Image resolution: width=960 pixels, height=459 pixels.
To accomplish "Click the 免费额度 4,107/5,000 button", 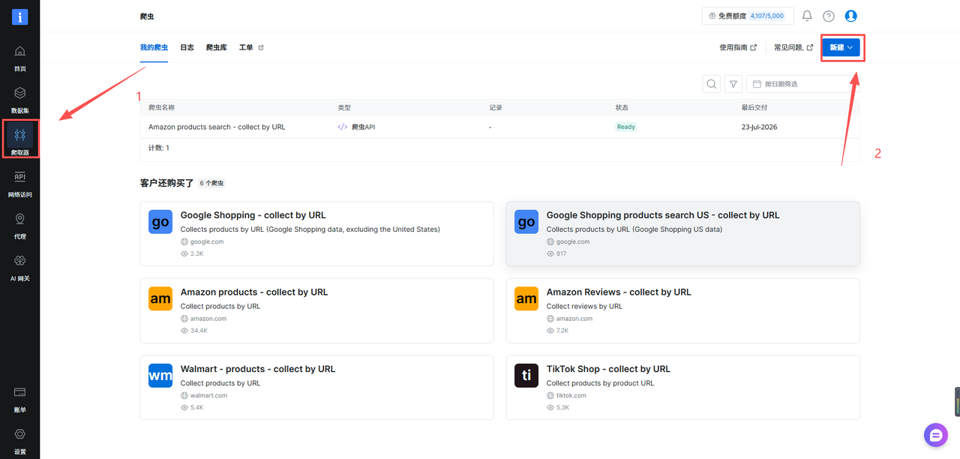I will tap(748, 16).
